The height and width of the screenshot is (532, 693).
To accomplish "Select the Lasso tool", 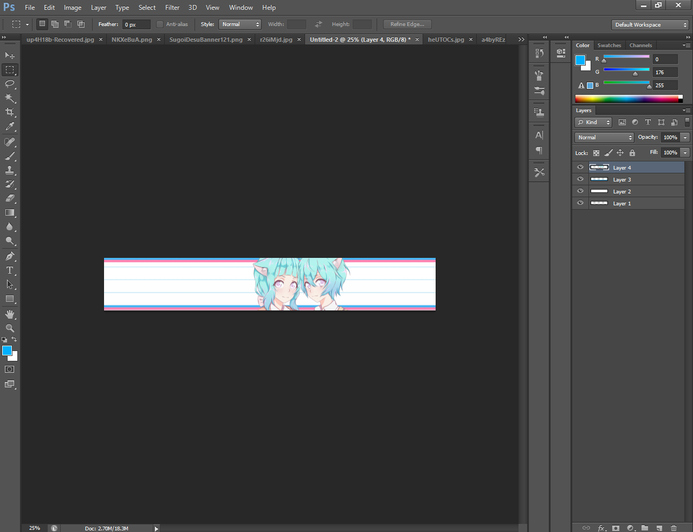I will [10, 84].
